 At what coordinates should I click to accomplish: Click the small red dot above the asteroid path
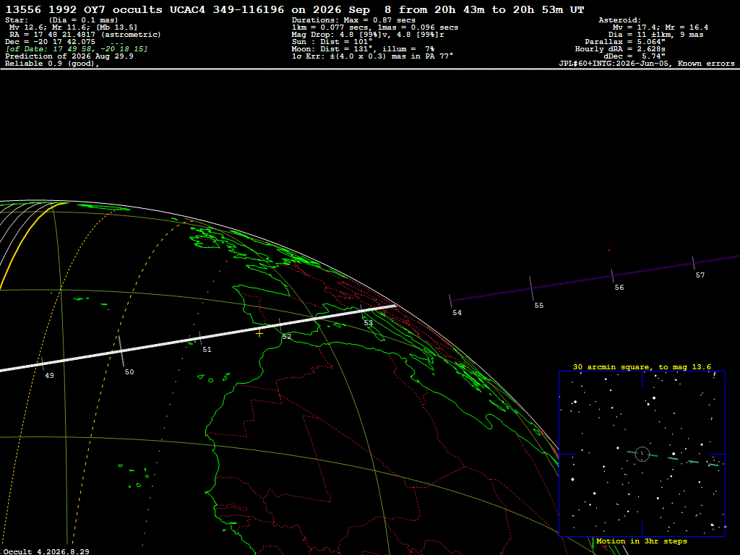coord(608,250)
